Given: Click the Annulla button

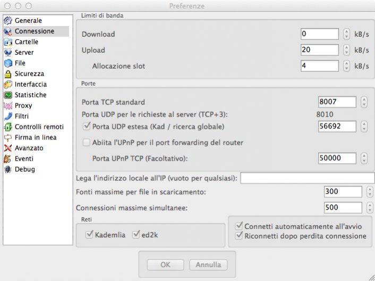Looking at the screenshot, I should (x=208, y=265).
